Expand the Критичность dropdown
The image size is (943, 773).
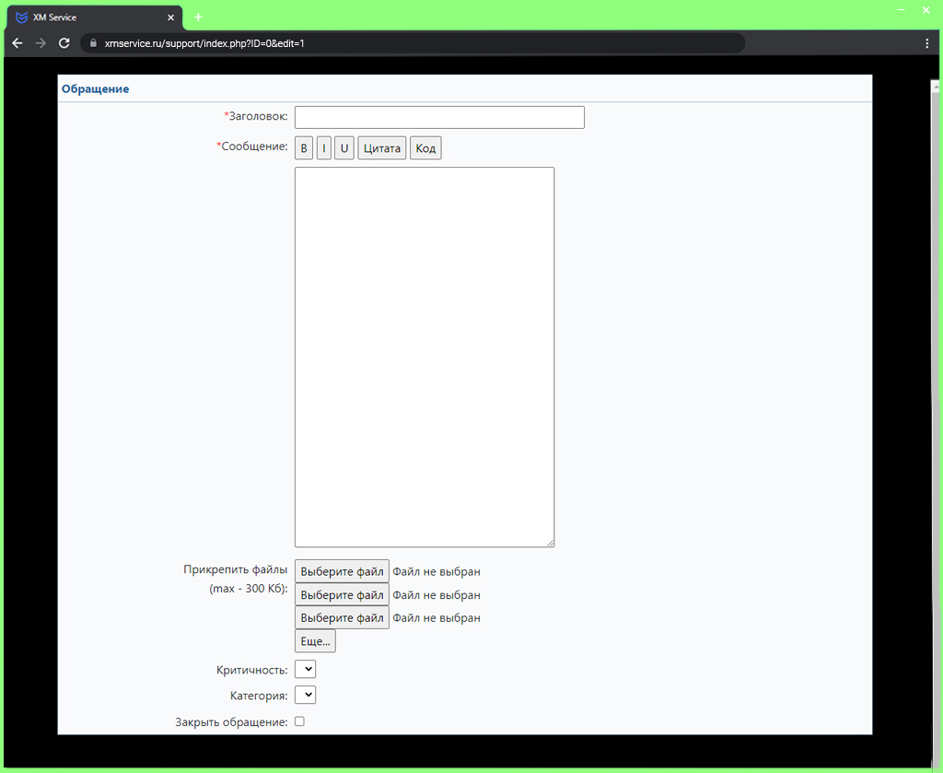305,669
